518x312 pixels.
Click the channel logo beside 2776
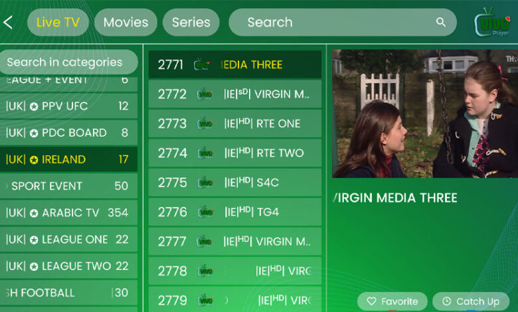click(205, 212)
